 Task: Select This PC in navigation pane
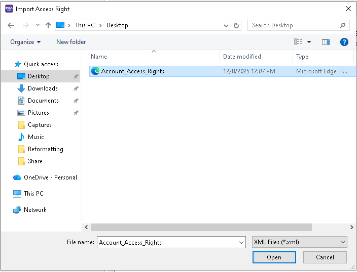tap(33, 194)
